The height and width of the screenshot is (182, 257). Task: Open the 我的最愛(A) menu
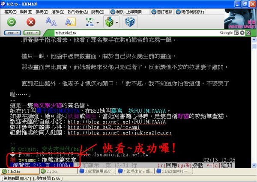[x=78, y=12]
